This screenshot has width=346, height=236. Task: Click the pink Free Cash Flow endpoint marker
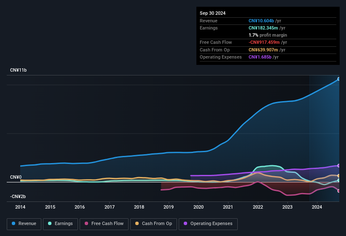tap(339, 190)
